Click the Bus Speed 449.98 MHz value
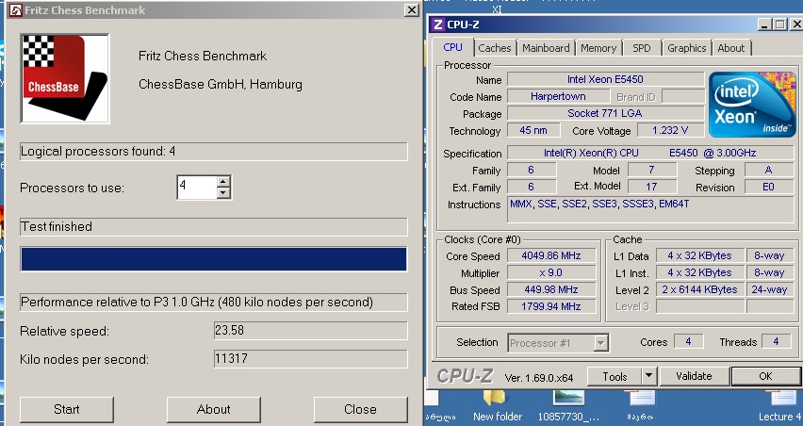 pyautogui.click(x=551, y=289)
